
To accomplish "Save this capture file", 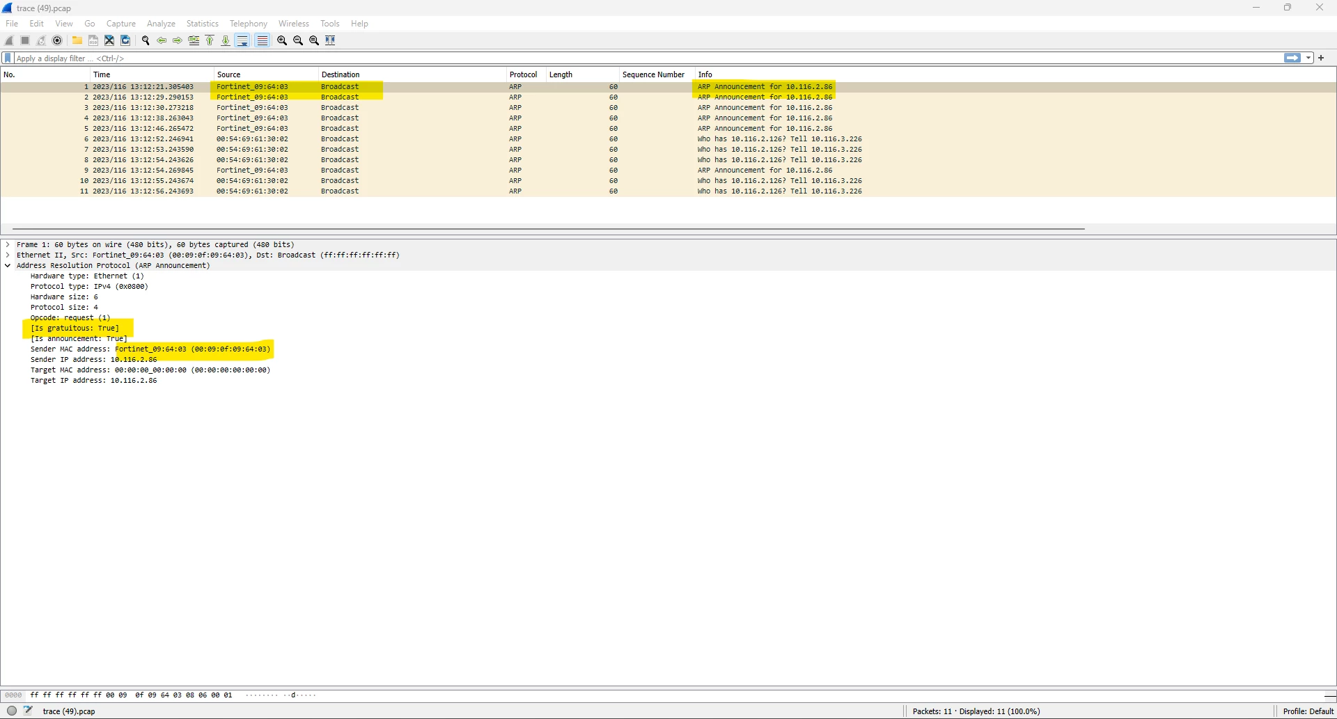I will [93, 40].
